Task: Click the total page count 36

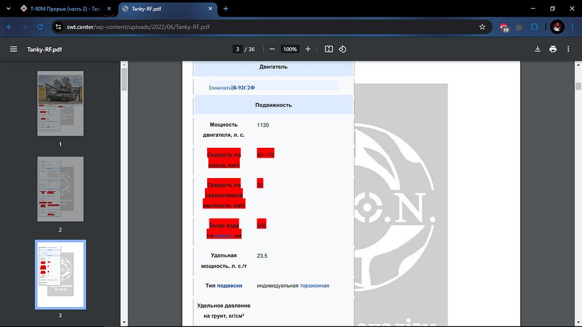Action: 251,49
